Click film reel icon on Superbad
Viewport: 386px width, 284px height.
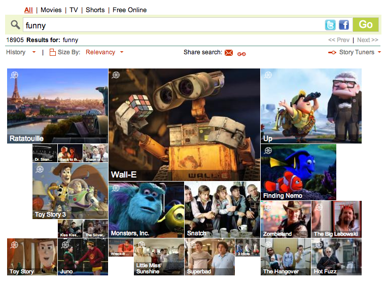(x=192, y=245)
